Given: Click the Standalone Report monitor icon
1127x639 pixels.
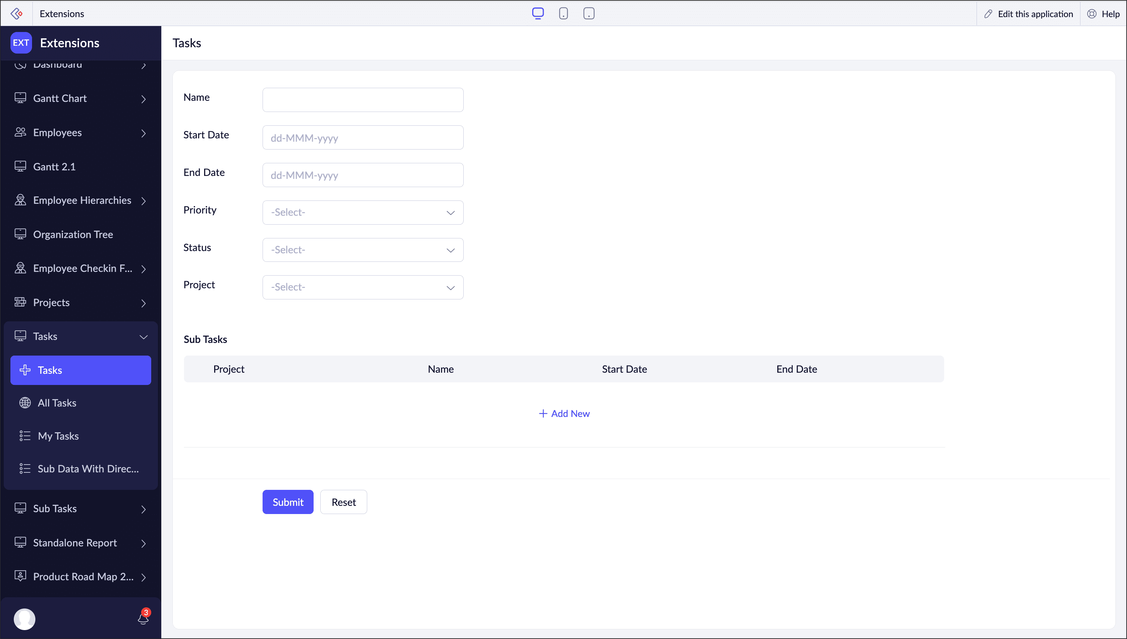Looking at the screenshot, I should click(20, 542).
